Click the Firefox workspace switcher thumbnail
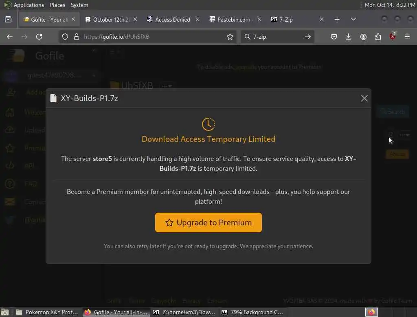417x317 pixels. (x=371, y=312)
